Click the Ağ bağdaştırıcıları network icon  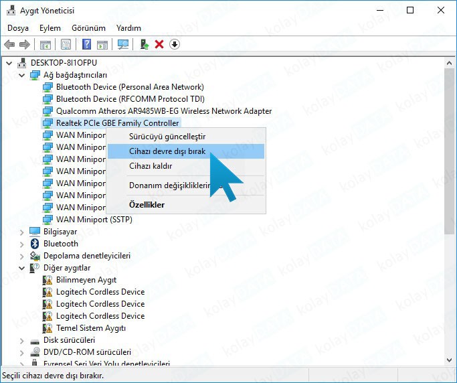click(x=35, y=75)
